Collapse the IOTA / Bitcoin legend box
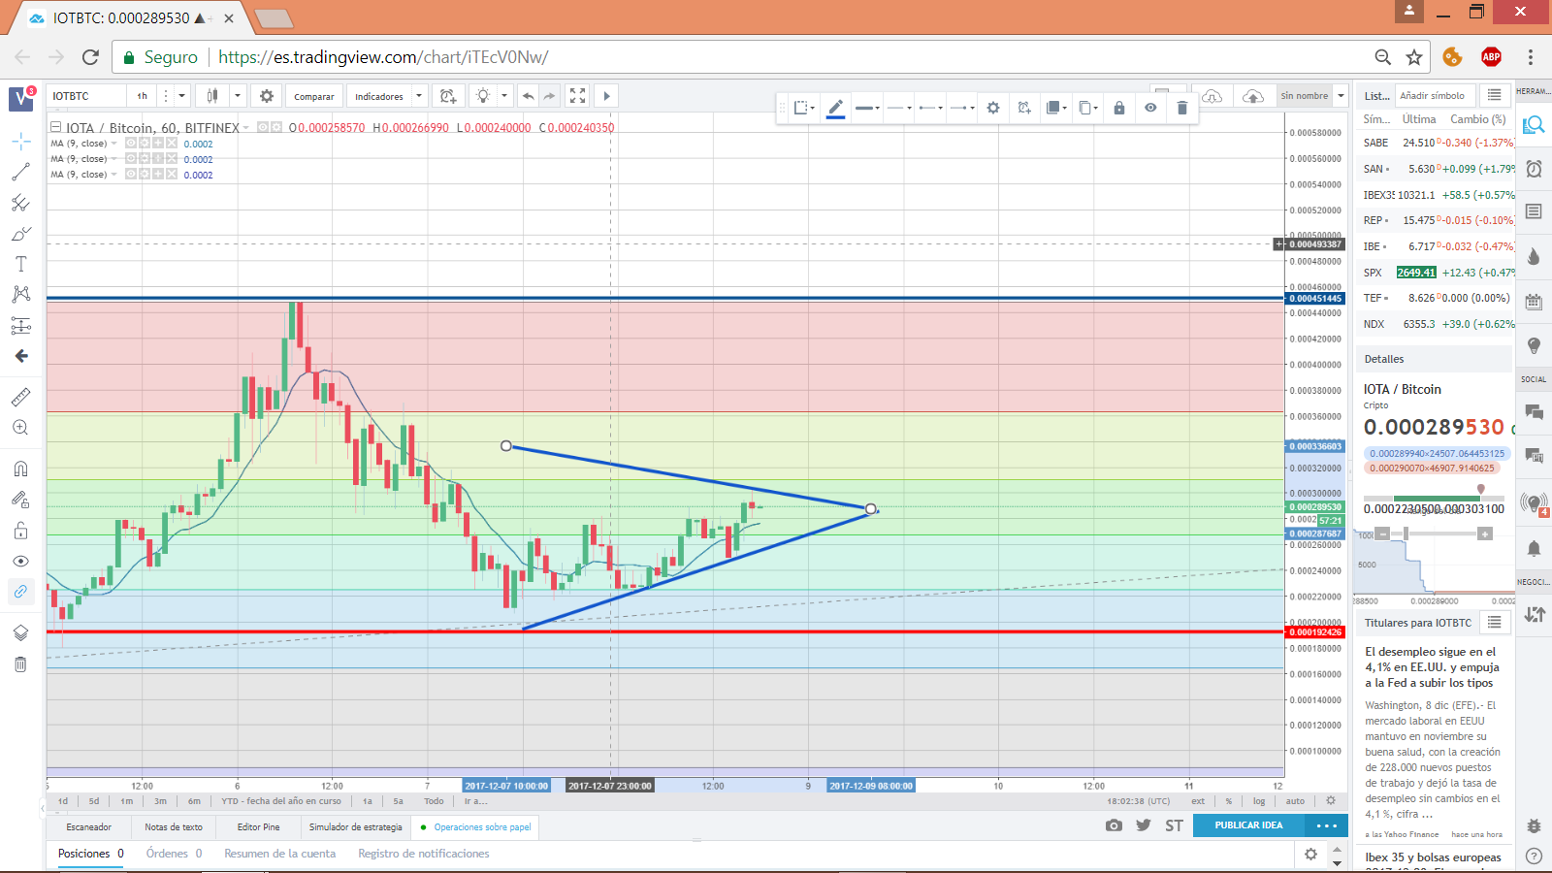The width and height of the screenshot is (1552, 873). (x=55, y=127)
